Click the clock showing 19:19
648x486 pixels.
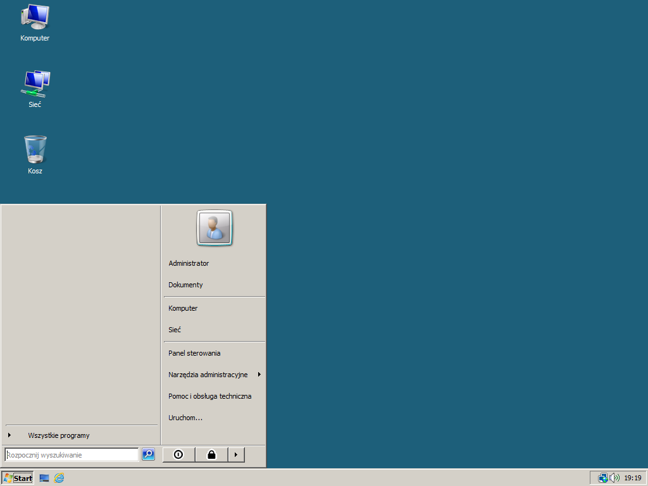click(633, 478)
